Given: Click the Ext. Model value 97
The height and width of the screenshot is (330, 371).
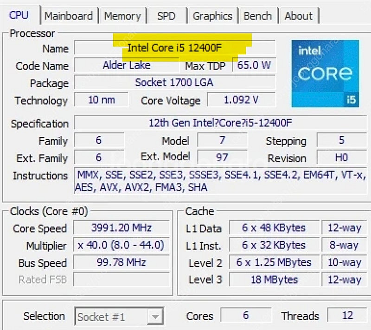Looking at the screenshot, I should (223, 157).
